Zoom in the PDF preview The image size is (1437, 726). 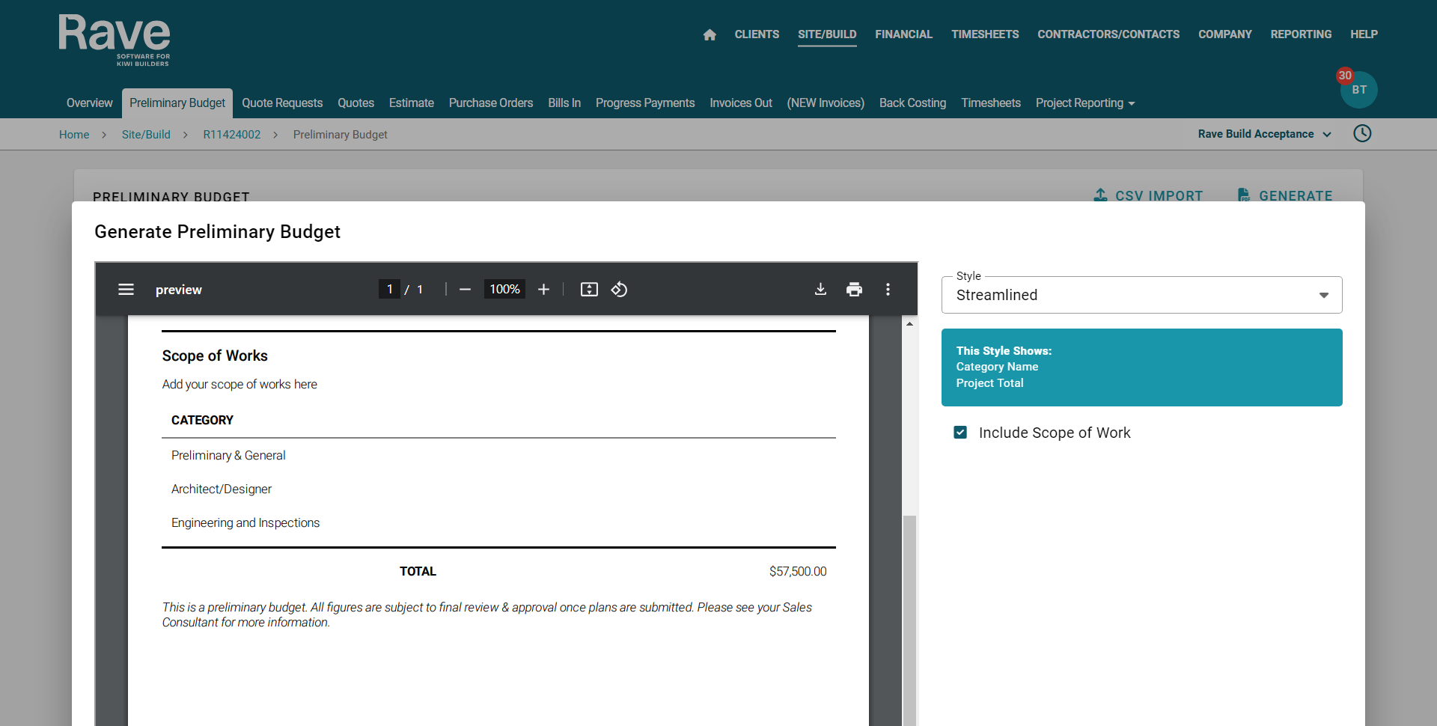click(543, 290)
